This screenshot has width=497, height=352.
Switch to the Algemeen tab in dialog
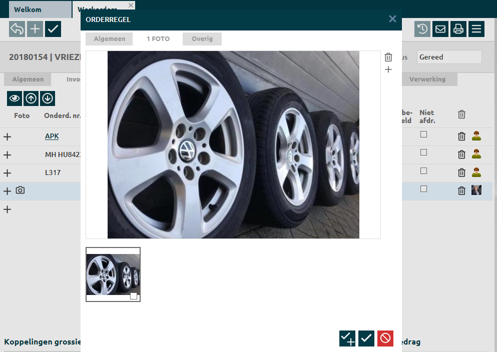(109, 39)
